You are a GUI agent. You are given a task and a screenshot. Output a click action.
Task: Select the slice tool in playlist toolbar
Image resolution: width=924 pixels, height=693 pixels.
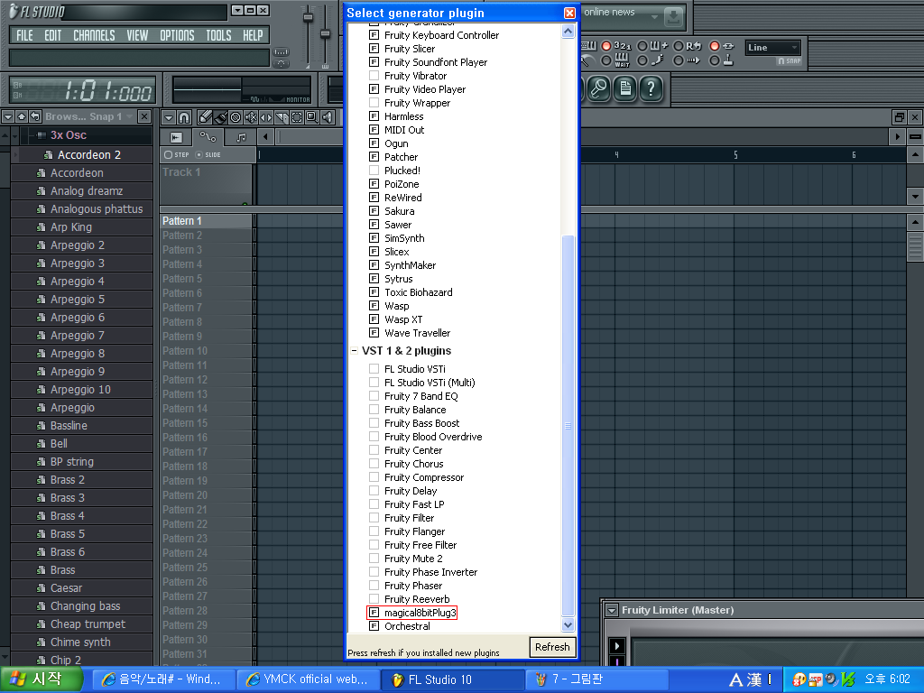(282, 117)
